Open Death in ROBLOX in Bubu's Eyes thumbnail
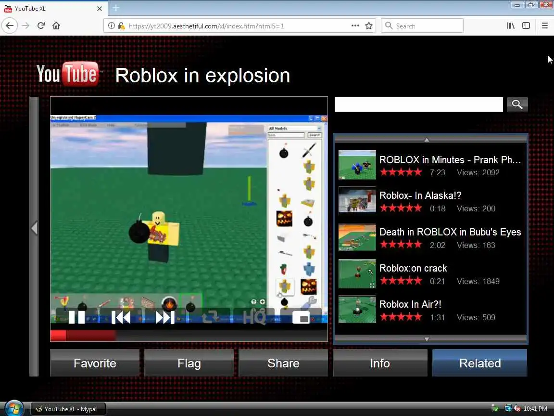Viewport: 554px width, 416px height. [357, 237]
